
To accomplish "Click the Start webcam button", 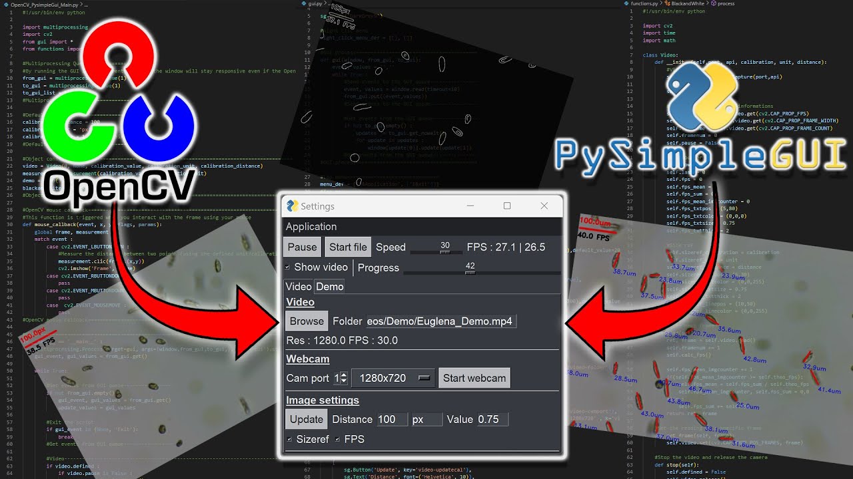I will (x=474, y=378).
